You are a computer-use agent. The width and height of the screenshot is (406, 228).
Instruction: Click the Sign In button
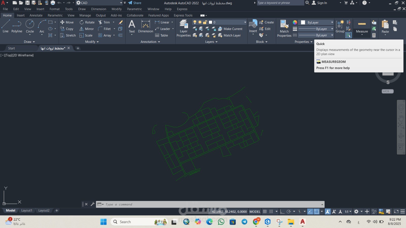319,3
